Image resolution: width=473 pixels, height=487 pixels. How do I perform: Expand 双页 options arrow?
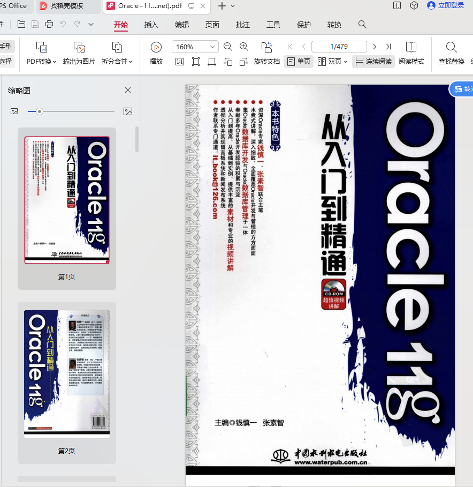(x=346, y=62)
